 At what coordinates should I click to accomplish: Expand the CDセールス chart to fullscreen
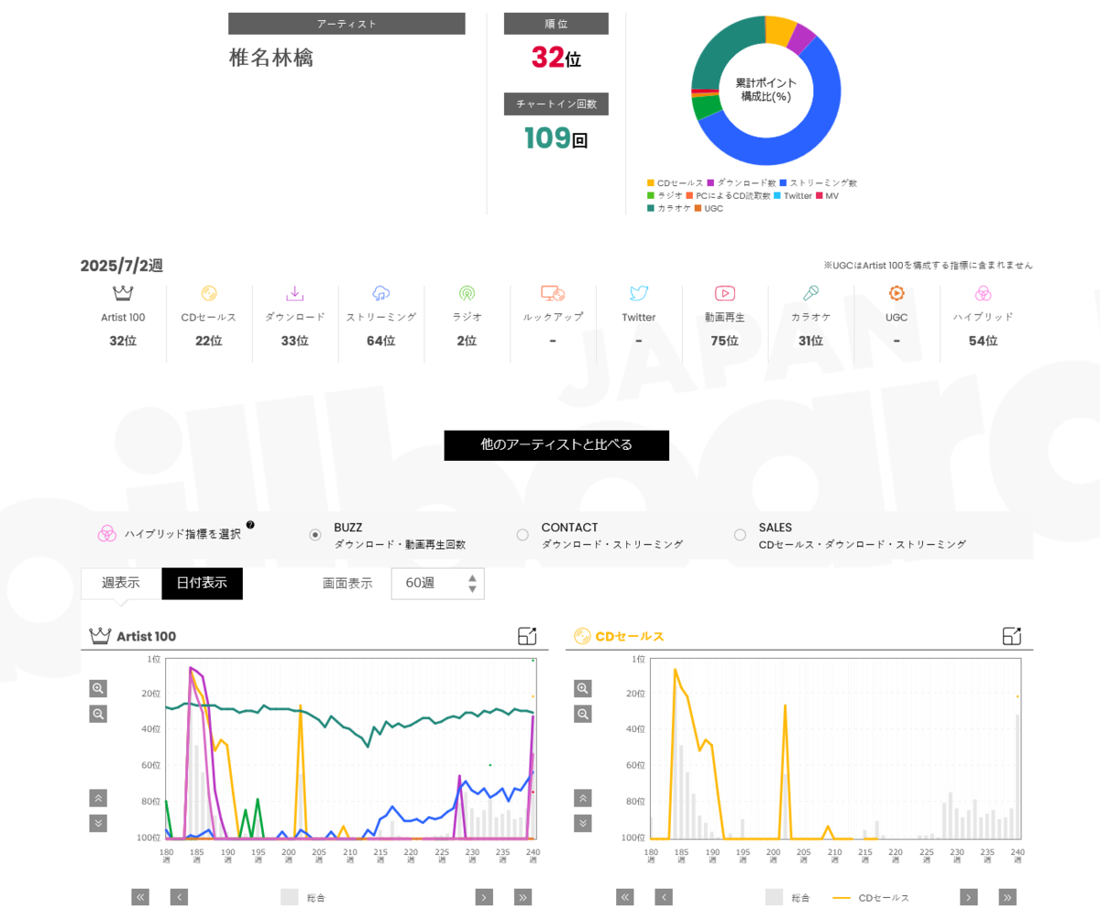coord(1012,636)
